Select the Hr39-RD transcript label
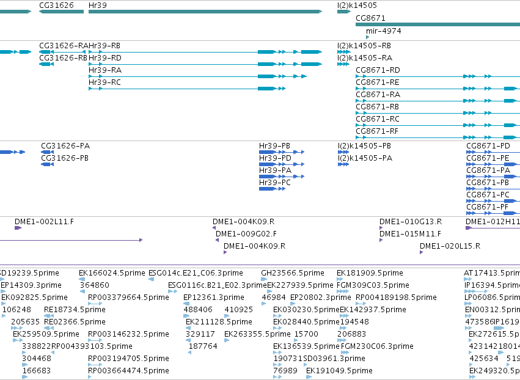This screenshot has width=520, height=380. point(105,58)
